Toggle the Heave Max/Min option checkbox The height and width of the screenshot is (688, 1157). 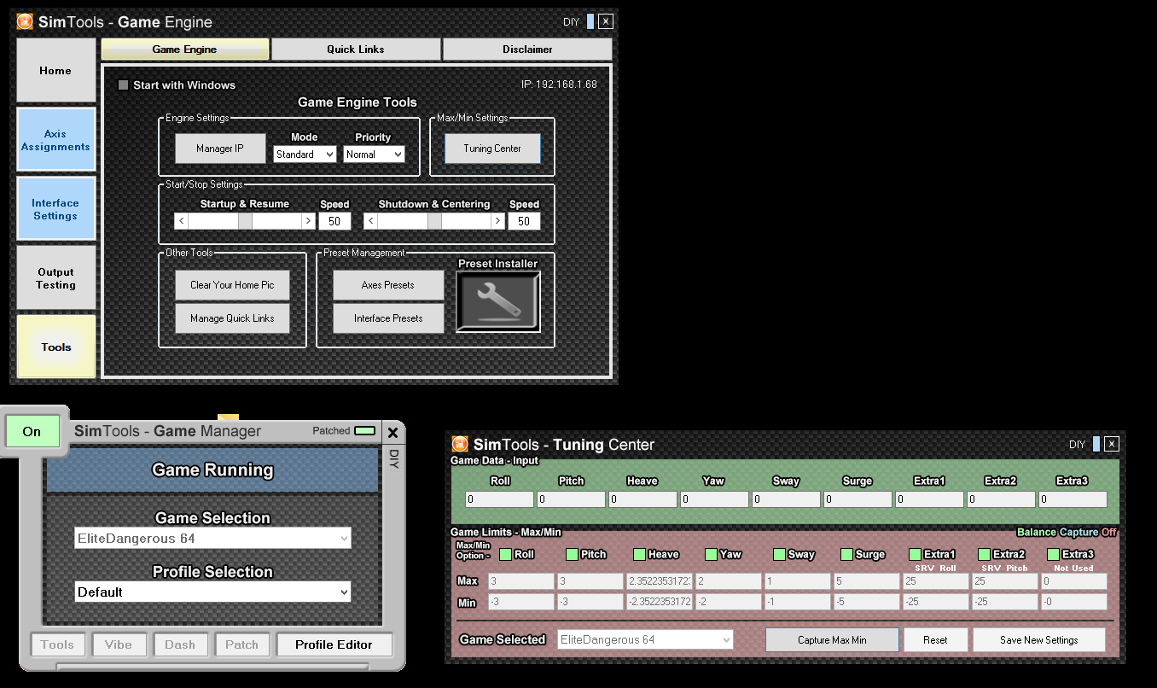640,554
